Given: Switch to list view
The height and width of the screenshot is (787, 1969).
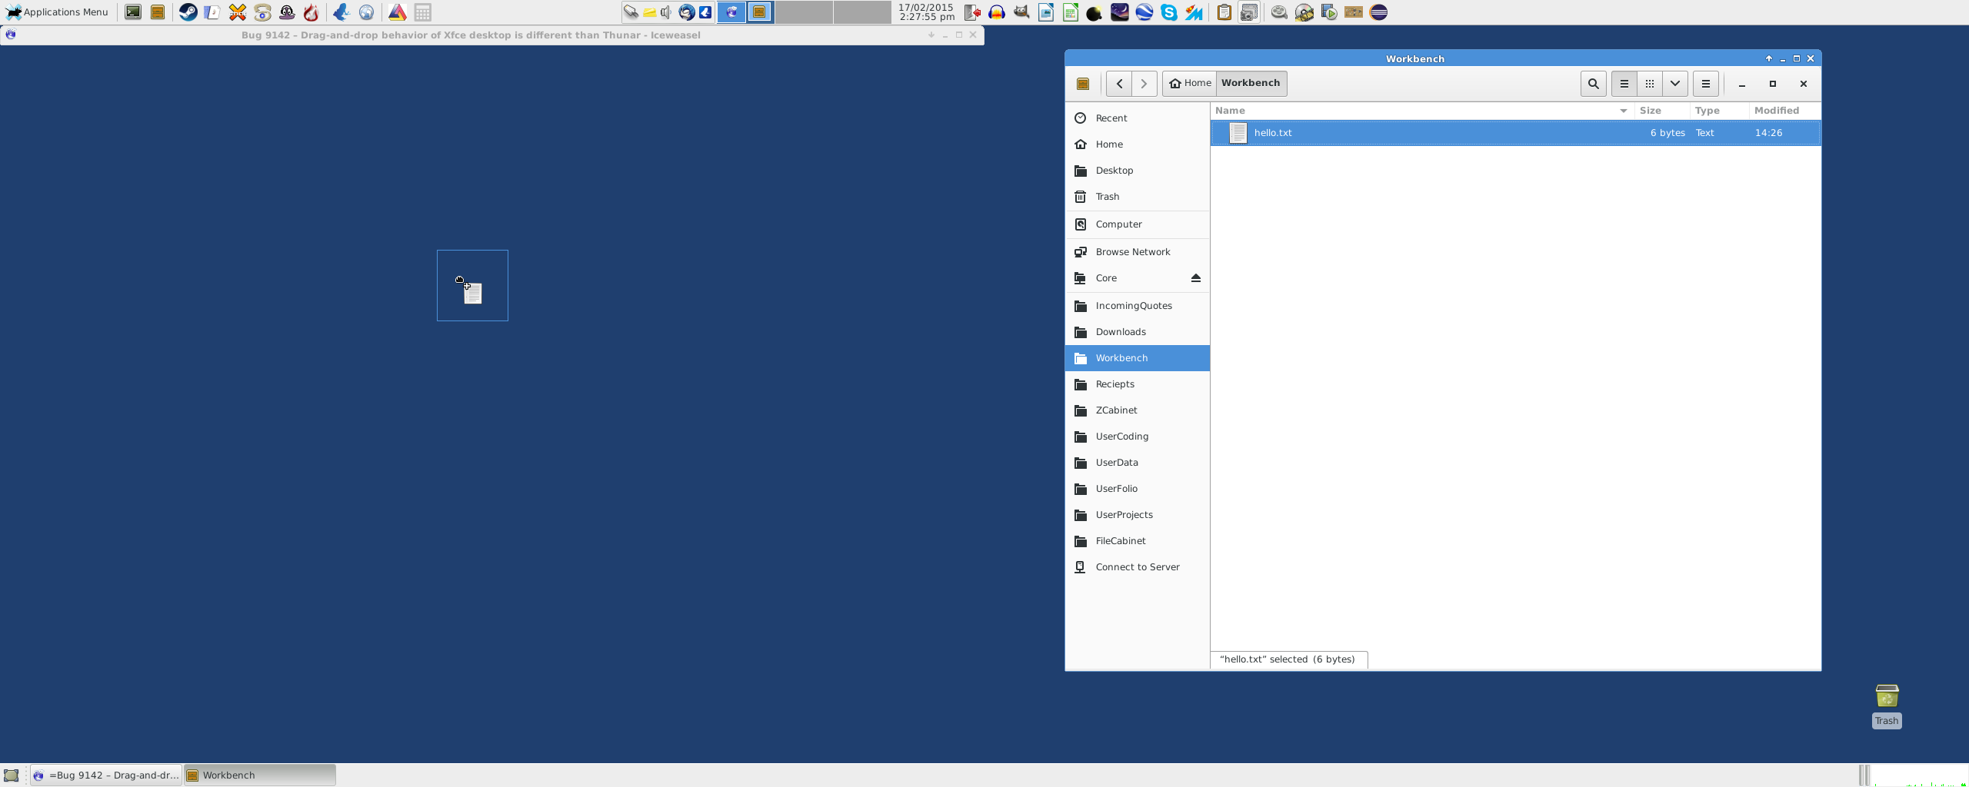Looking at the screenshot, I should pos(1624,84).
